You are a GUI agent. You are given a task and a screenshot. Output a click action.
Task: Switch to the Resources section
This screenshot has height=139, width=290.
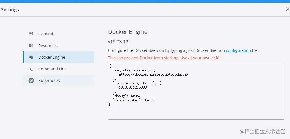tap(48, 46)
